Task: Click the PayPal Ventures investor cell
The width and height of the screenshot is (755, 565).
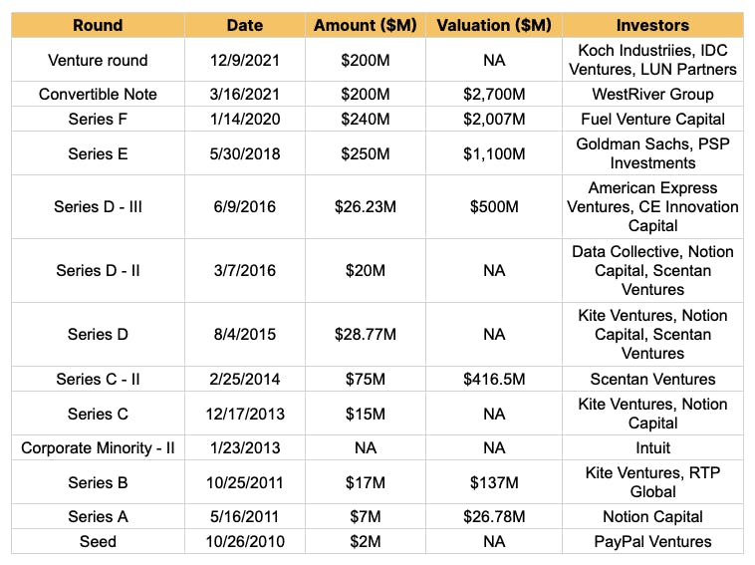Action: [x=652, y=542]
